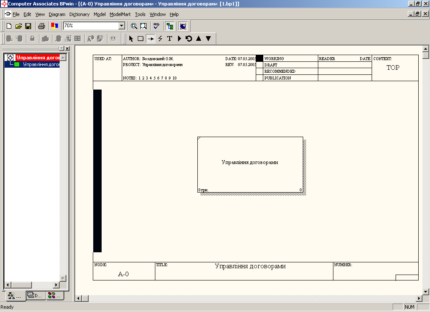430x312 pixels.
Task: Minimize the inner document window
Action: tap(411, 14)
